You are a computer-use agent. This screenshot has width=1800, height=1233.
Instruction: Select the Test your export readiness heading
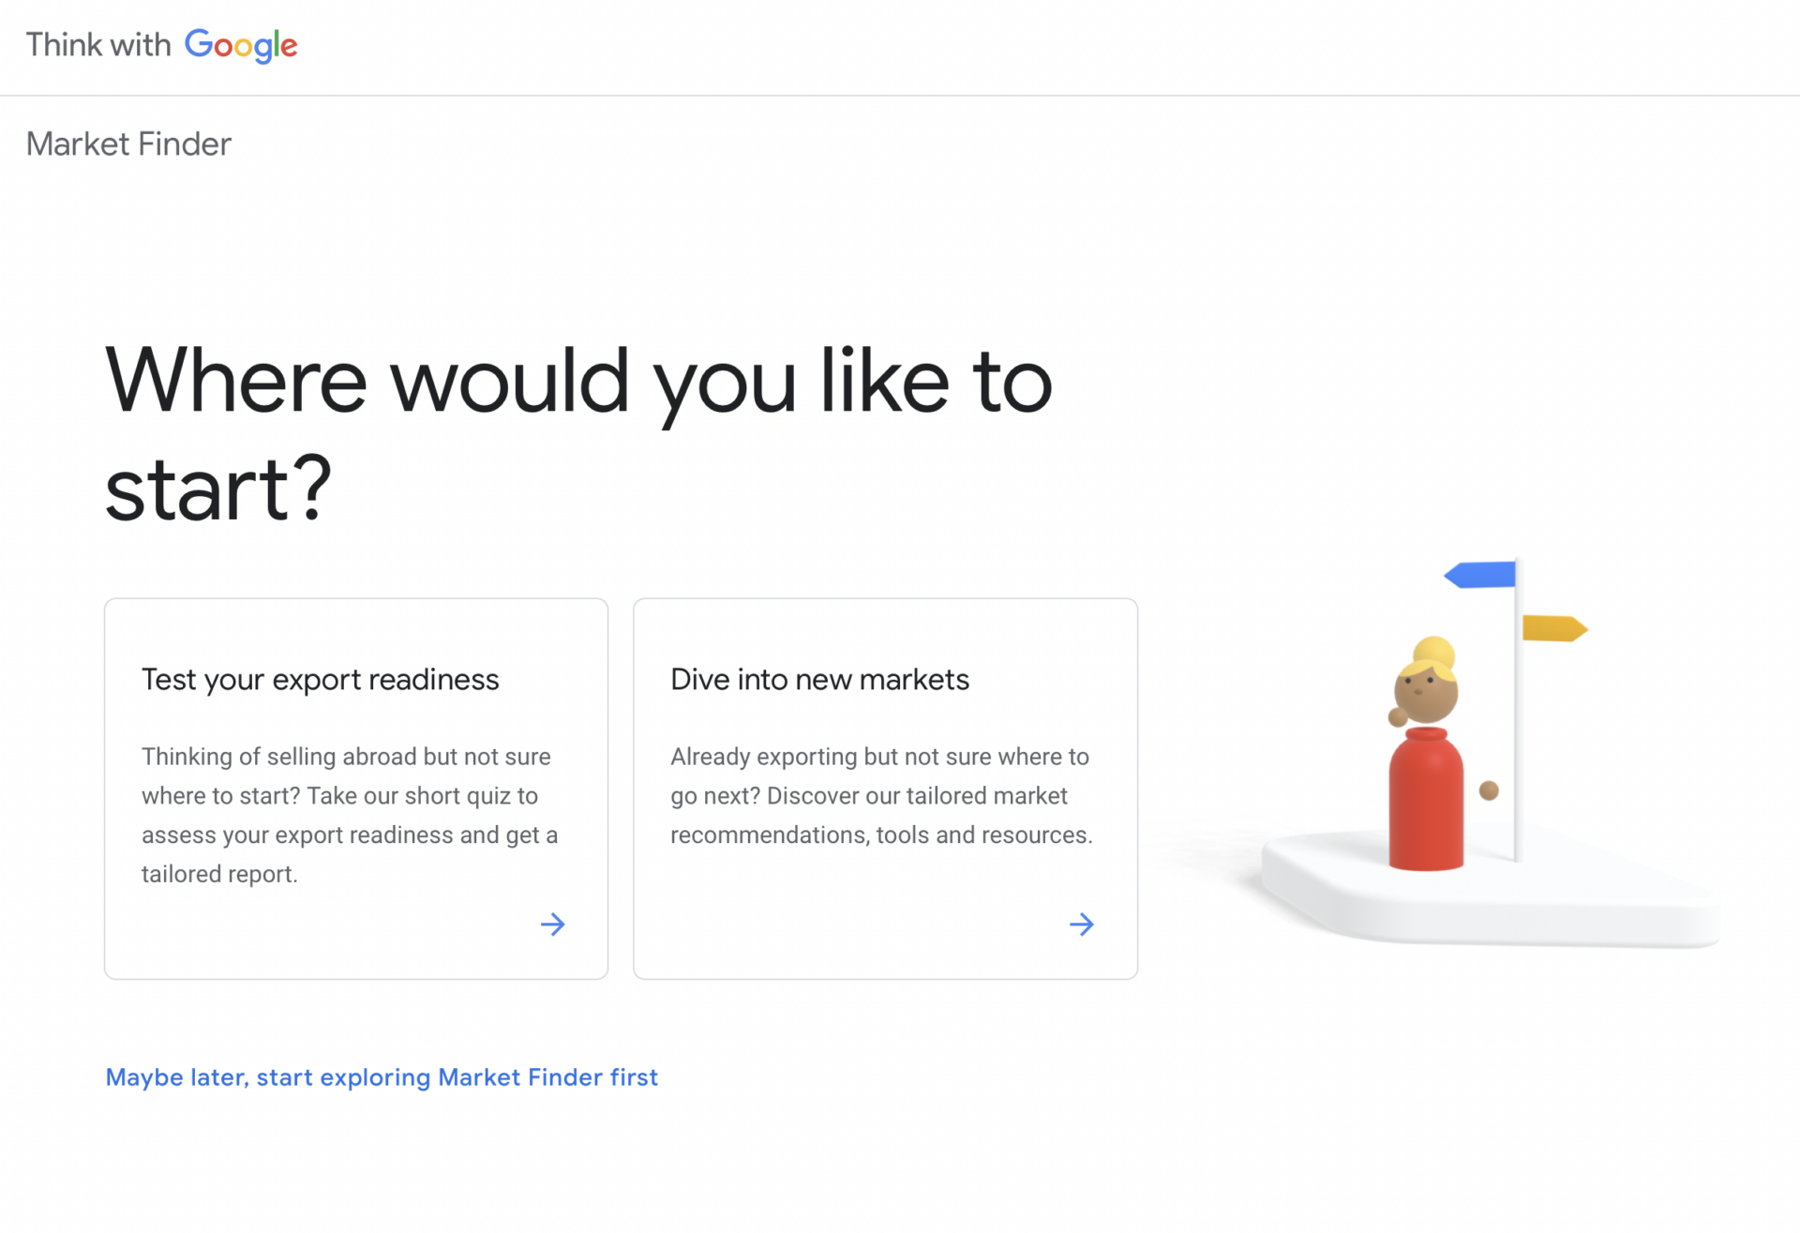pyautogui.click(x=321, y=680)
